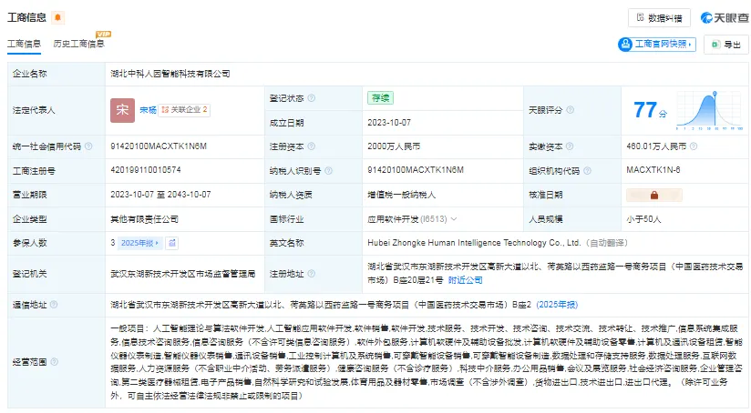The width and height of the screenshot is (751, 413).
Task: Click the VIP badge on 历史工商信息
Action: point(104,34)
